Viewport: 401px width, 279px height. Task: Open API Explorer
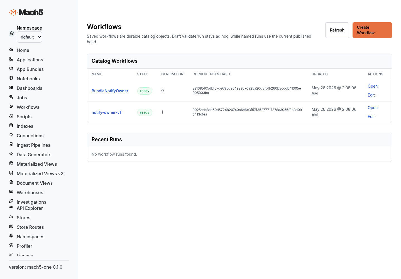click(x=30, y=208)
